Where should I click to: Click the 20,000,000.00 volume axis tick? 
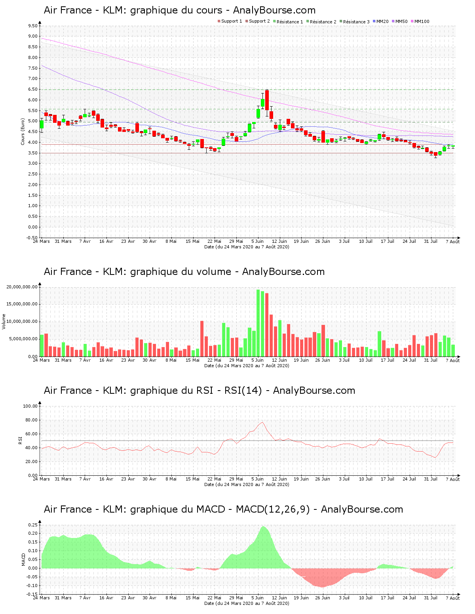coord(22,287)
